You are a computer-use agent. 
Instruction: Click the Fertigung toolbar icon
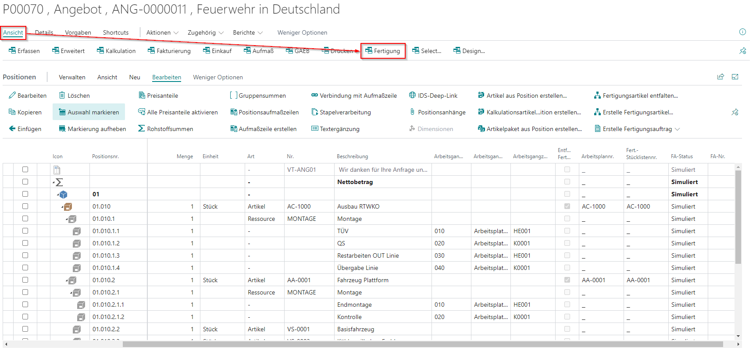(x=369, y=51)
